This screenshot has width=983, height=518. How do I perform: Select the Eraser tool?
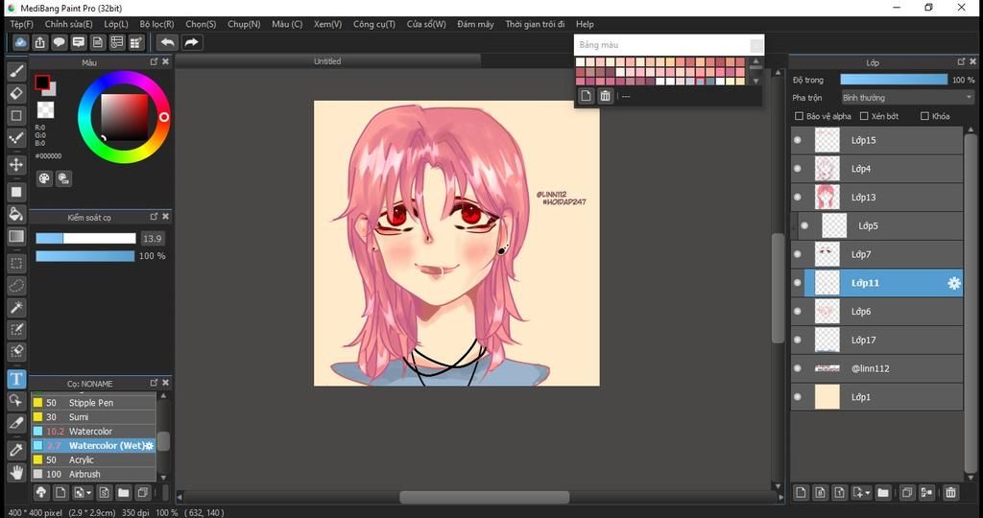pyautogui.click(x=16, y=93)
